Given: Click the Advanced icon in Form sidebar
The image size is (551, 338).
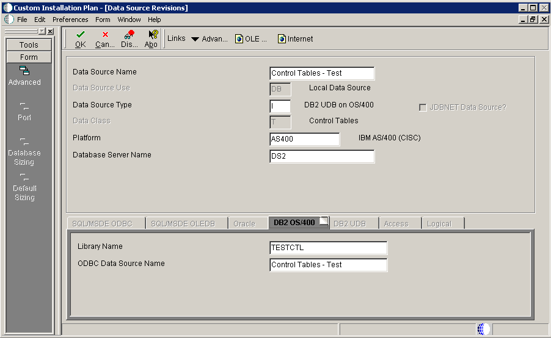Looking at the screenshot, I should click(24, 71).
